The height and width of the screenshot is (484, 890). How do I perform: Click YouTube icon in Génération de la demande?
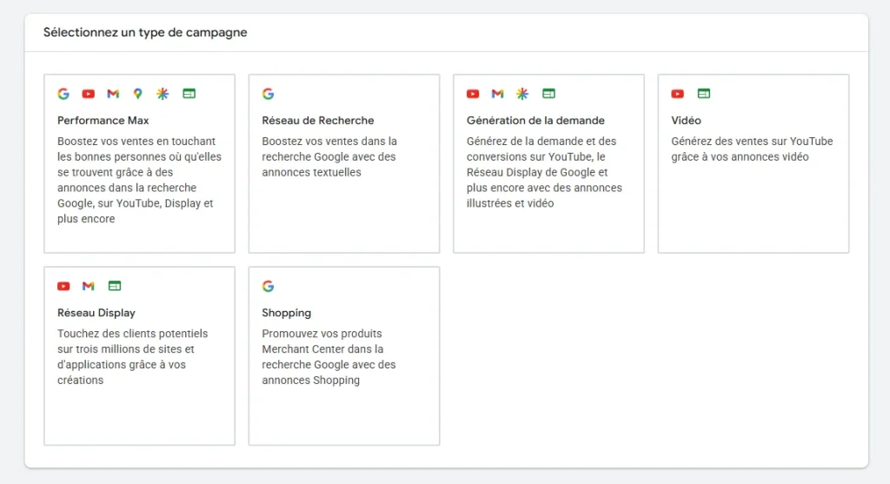click(x=473, y=94)
